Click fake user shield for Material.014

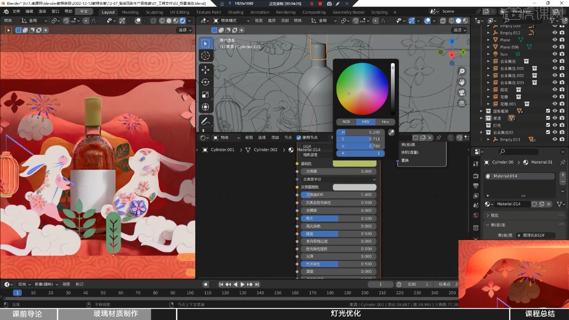534,204
